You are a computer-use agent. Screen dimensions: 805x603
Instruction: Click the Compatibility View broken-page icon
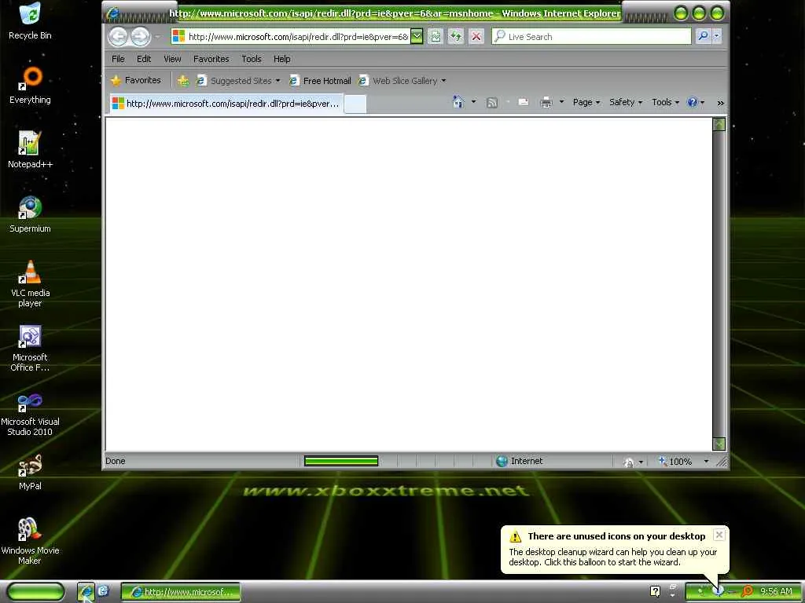click(436, 36)
